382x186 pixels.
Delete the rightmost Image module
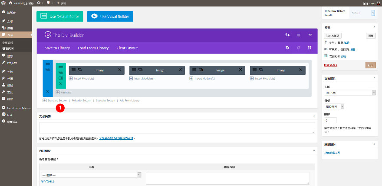tap(301, 70)
